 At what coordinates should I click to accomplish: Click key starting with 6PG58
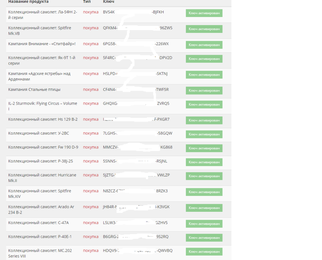click(136, 44)
